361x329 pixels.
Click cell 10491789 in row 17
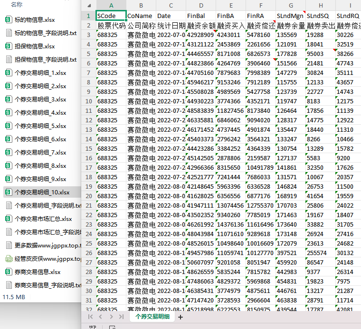pos(261,168)
